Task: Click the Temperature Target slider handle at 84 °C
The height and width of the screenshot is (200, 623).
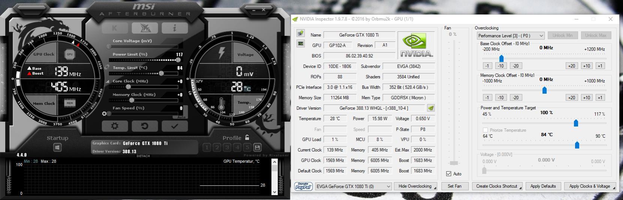Action: (577, 145)
